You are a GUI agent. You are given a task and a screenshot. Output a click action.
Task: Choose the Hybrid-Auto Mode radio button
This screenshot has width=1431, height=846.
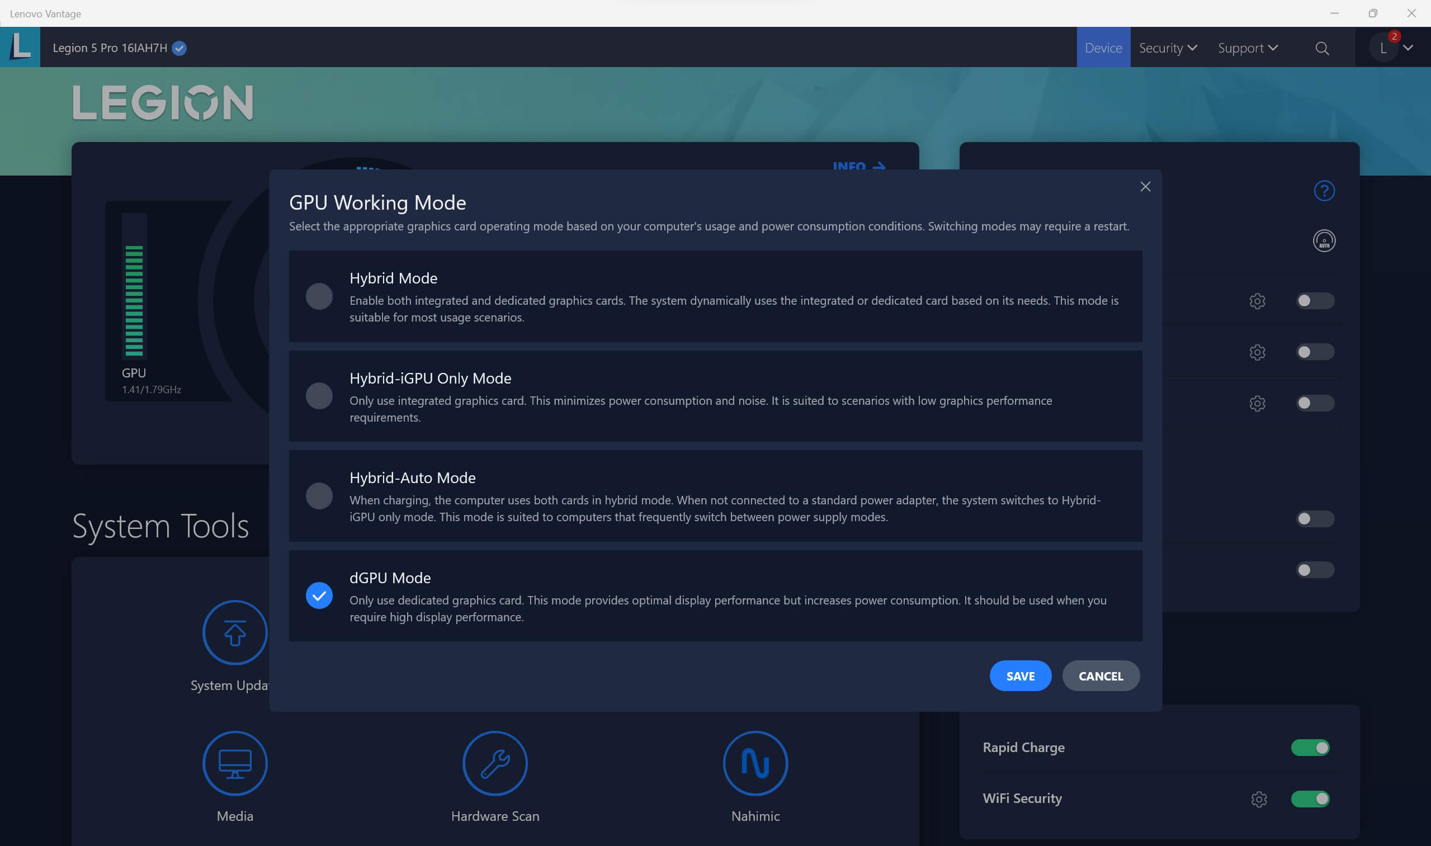[319, 495]
